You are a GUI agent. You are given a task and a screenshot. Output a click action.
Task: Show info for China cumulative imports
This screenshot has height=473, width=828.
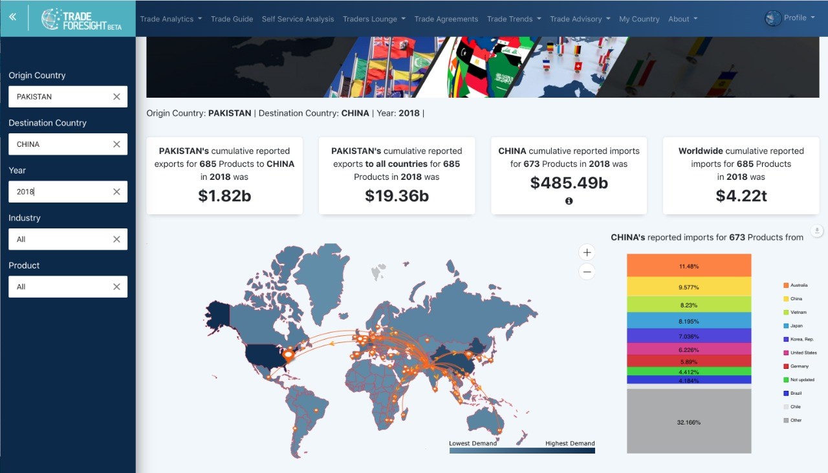coord(569,201)
